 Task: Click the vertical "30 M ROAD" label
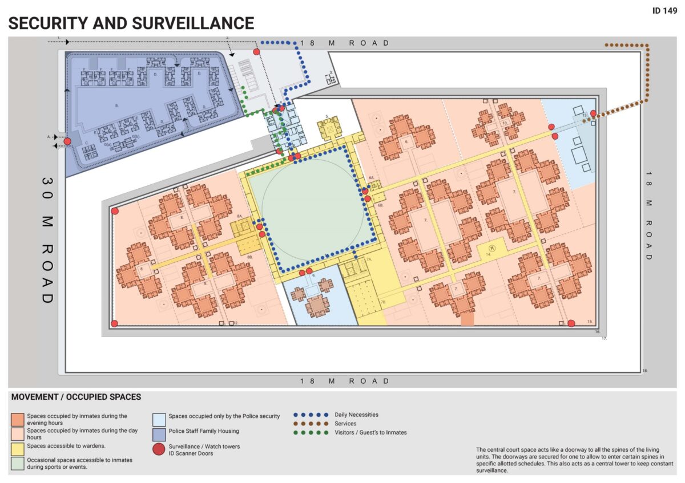click(x=48, y=240)
